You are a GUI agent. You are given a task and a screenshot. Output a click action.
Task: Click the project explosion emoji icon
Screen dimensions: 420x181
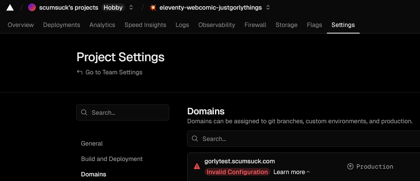point(153,7)
